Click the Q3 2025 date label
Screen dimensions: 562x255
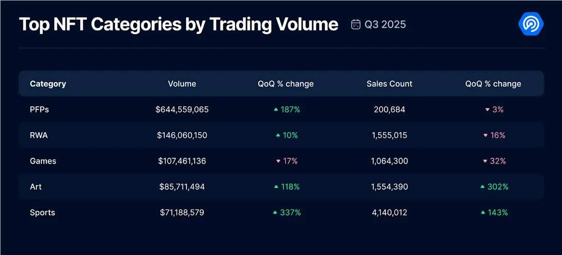385,24
